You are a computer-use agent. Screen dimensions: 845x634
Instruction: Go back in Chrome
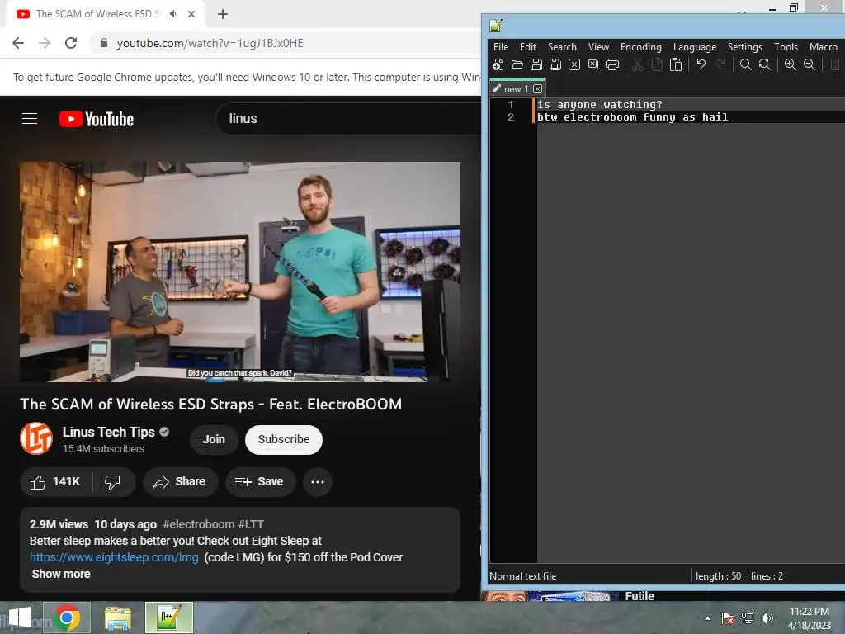[18, 43]
